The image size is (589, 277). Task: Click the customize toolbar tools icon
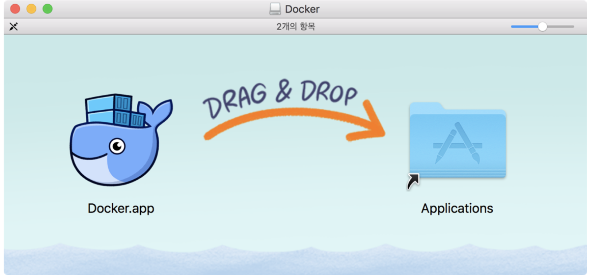pos(13,27)
